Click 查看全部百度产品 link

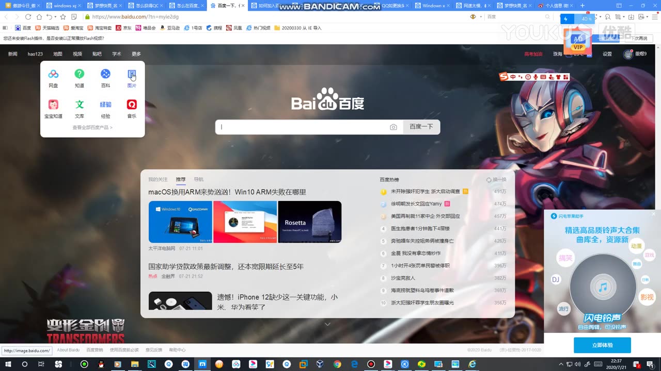click(92, 127)
